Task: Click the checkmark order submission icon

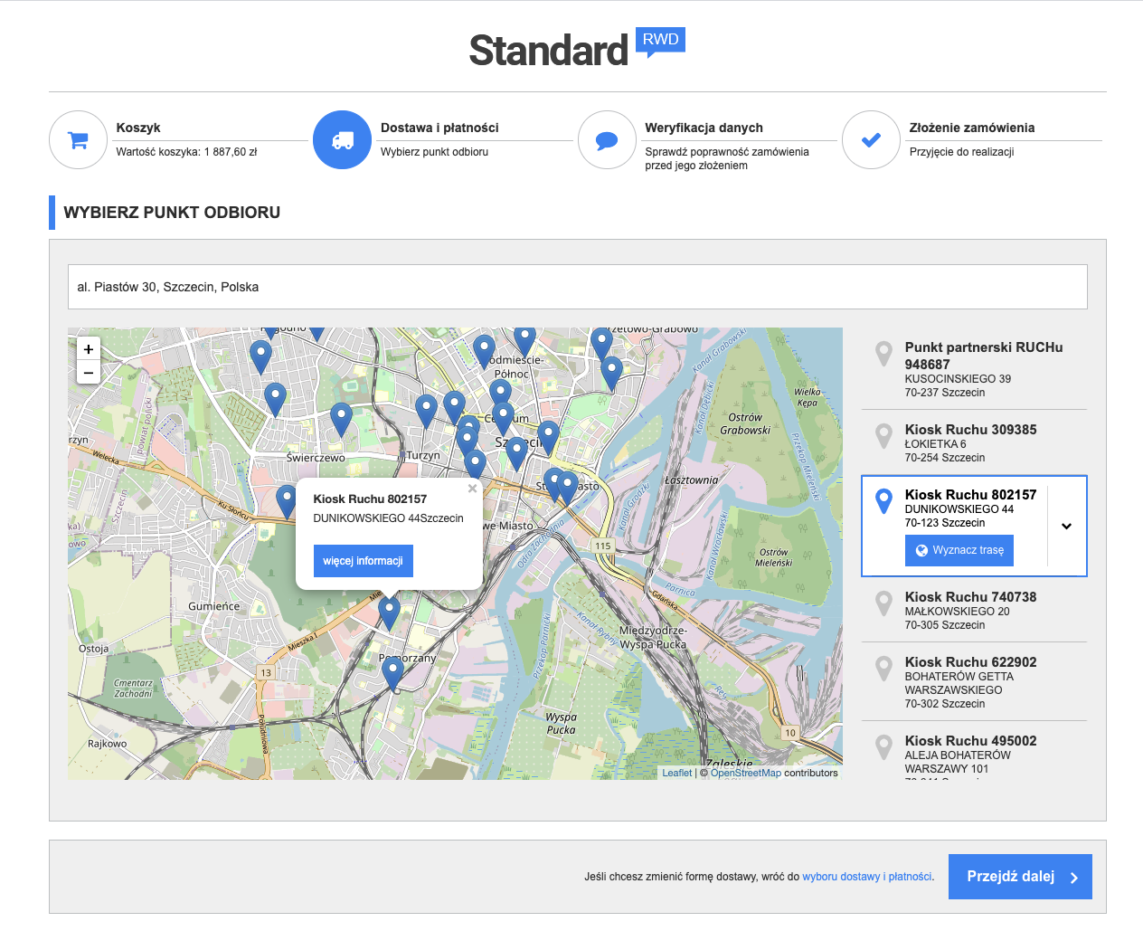Action: (871, 140)
